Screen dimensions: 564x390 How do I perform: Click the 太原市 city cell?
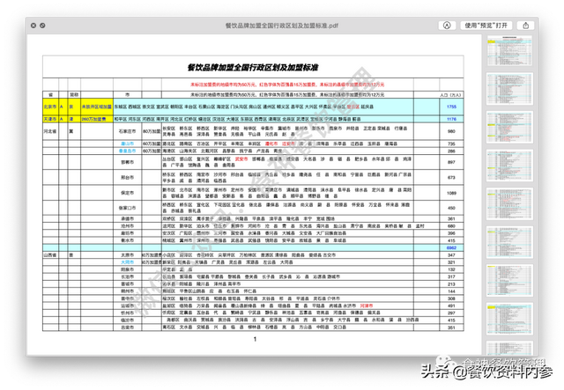coord(127,254)
